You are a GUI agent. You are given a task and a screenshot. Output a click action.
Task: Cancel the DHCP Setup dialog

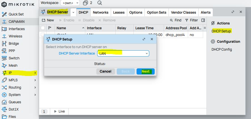pos(105,71)
